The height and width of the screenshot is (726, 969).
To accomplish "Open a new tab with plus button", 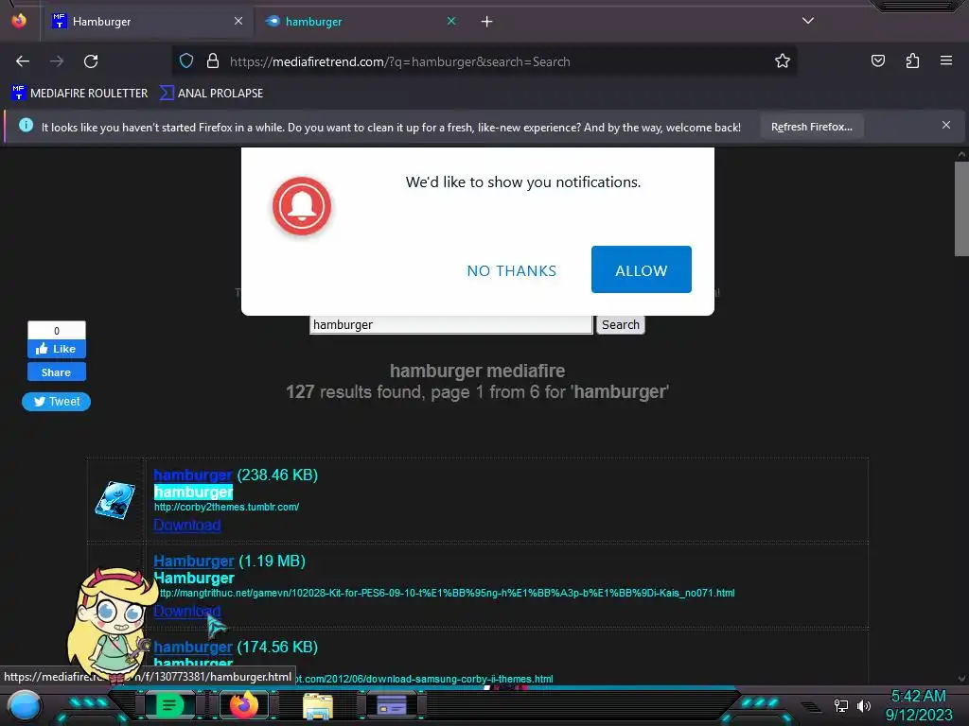I will pos(487,22).
